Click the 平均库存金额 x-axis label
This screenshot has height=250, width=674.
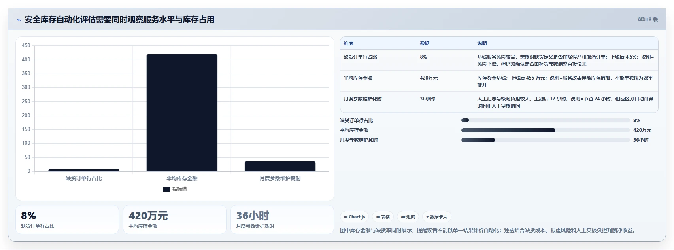click(x=182, y=179)
